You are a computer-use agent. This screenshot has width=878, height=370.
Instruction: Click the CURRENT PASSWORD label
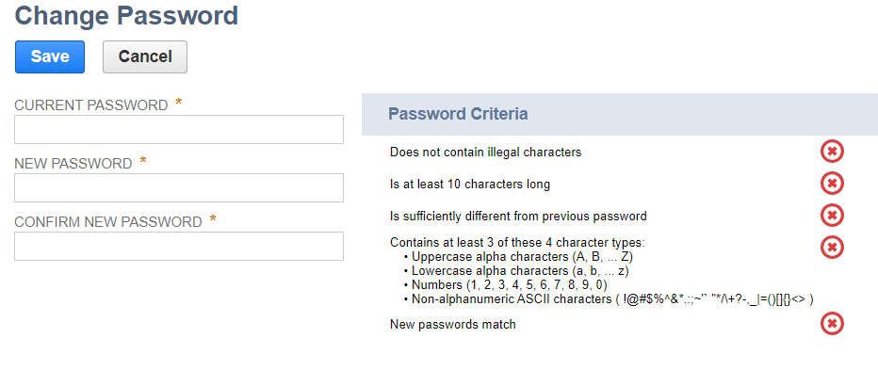coord(90,105)
